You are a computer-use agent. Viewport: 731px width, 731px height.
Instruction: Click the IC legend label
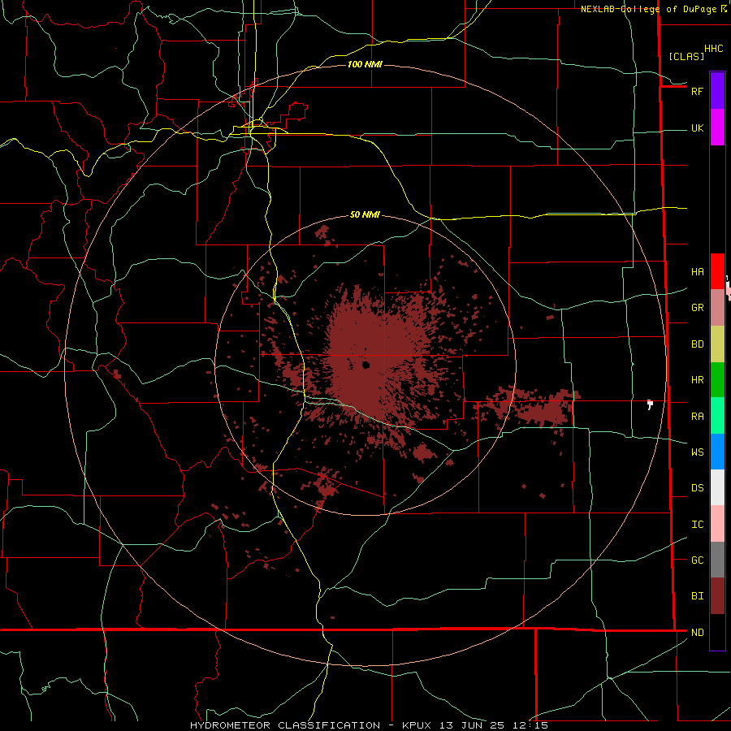[698, 525]
